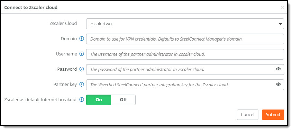Click the Connect to Zscaler cloud title

[31, 8]
